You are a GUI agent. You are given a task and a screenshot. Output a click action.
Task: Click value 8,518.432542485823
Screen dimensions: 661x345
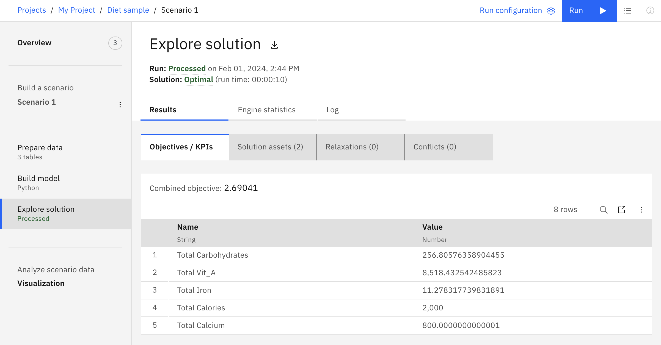pyautogui.click(x=462, y=273)
